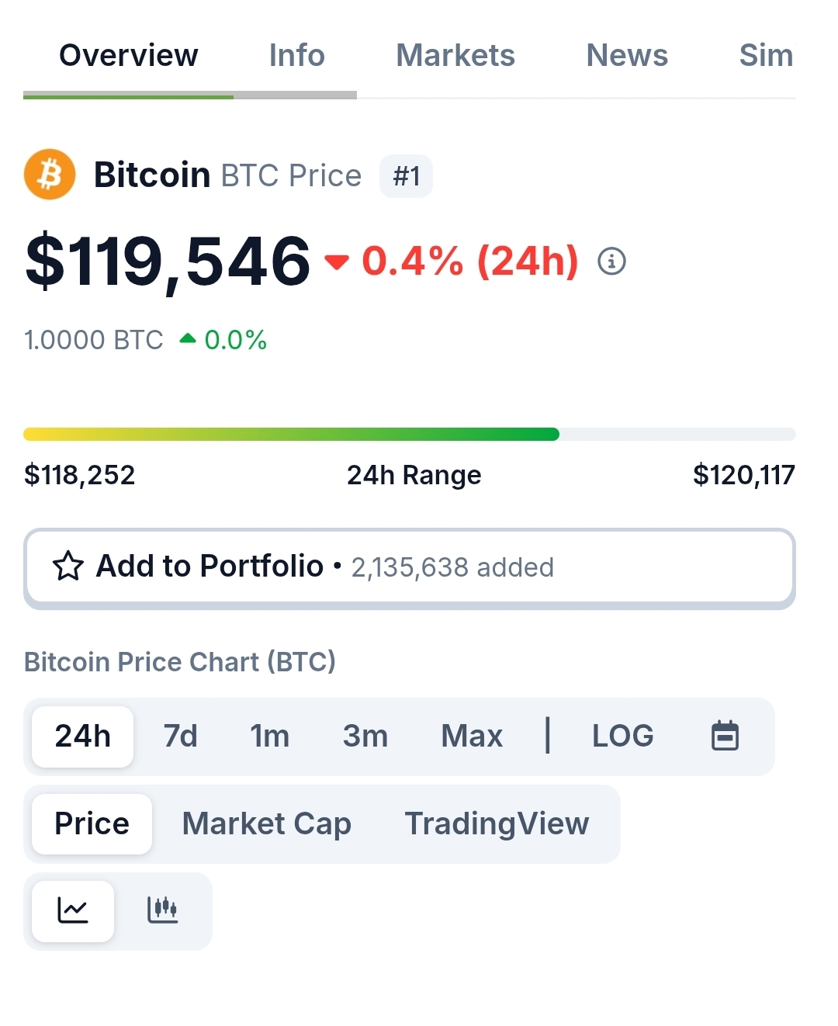Screen dimensions: 838x1026
Task: Click the green up arrow beside 0.0%
Action: [x=188, y=338]
